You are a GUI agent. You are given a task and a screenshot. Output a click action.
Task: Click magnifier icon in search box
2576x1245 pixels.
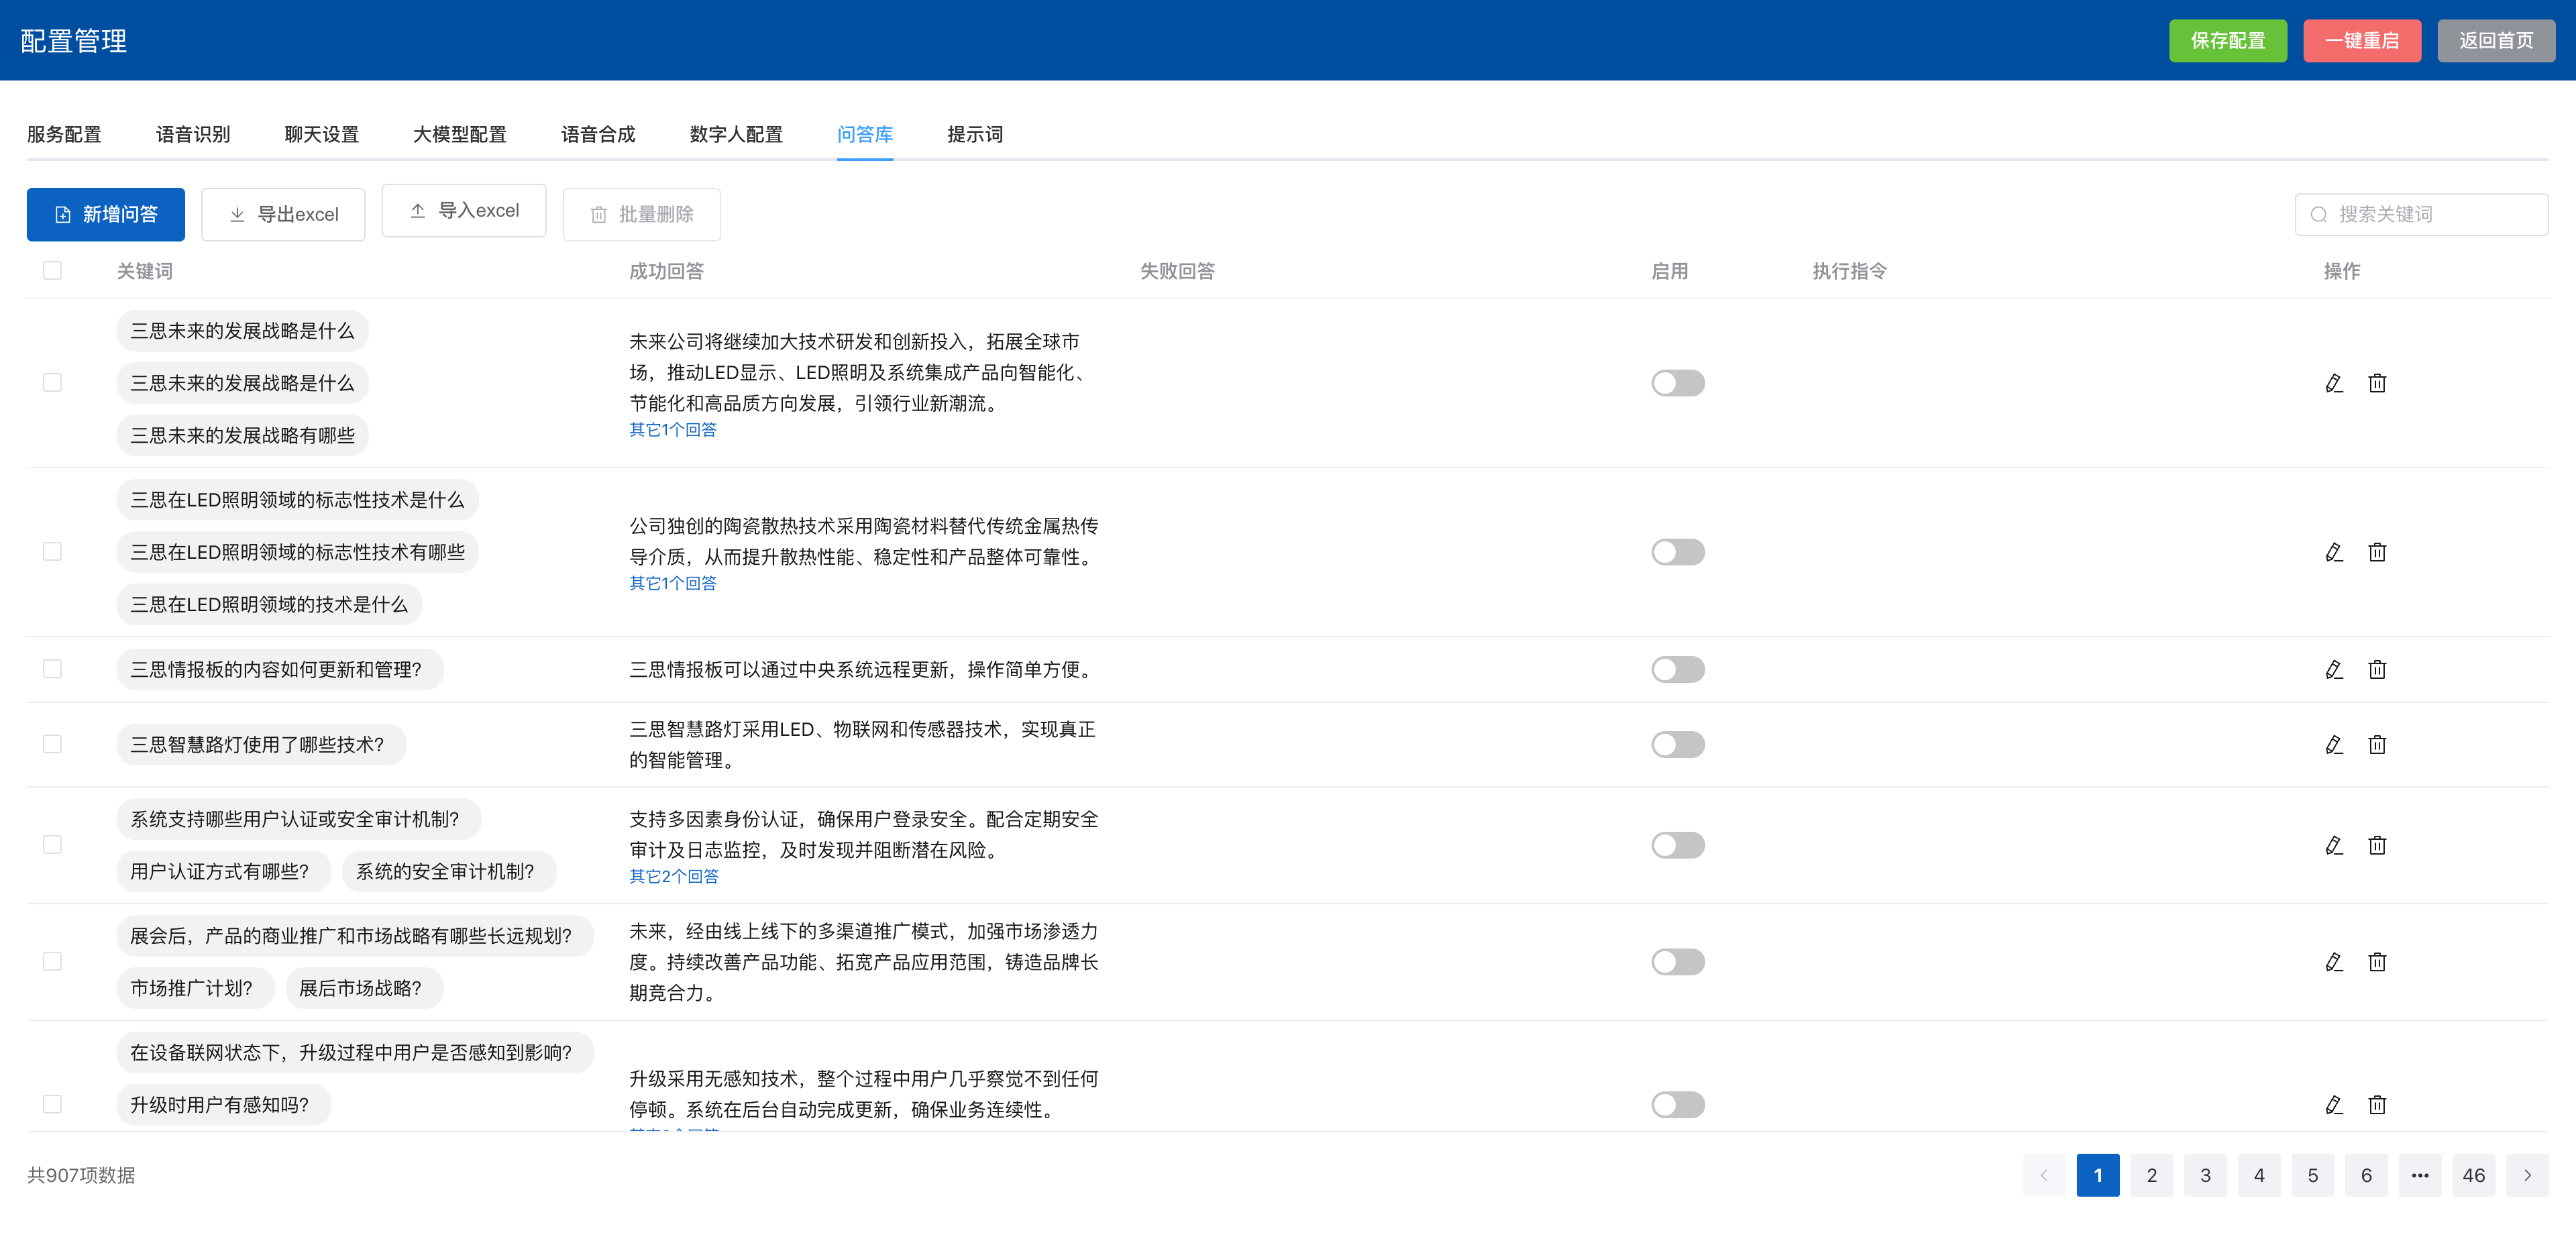point(2318,214)
